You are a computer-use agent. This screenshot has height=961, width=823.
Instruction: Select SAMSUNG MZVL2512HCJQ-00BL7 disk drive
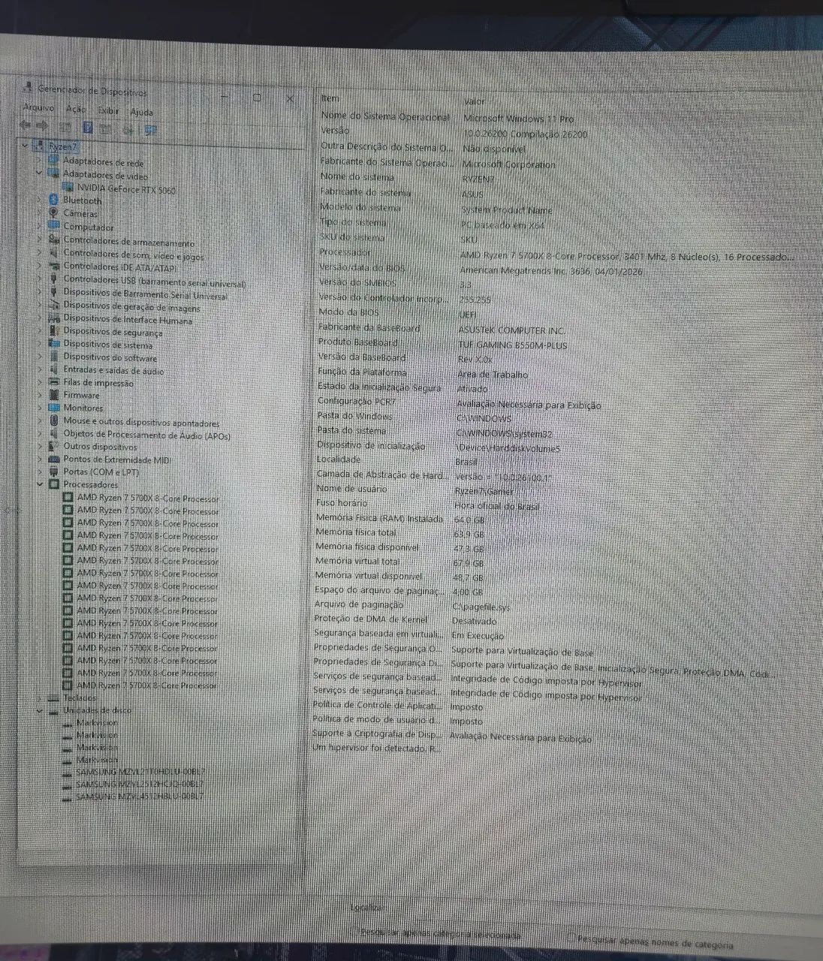140,784
